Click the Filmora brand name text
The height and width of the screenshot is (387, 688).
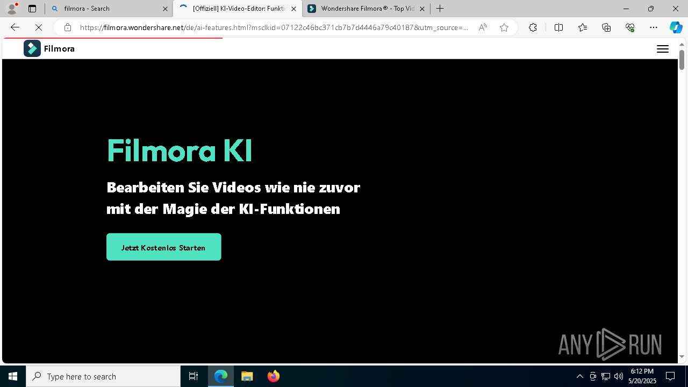[59, 49]
